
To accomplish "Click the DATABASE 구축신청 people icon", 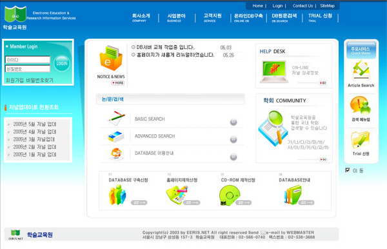I will (x=117, y=195).
